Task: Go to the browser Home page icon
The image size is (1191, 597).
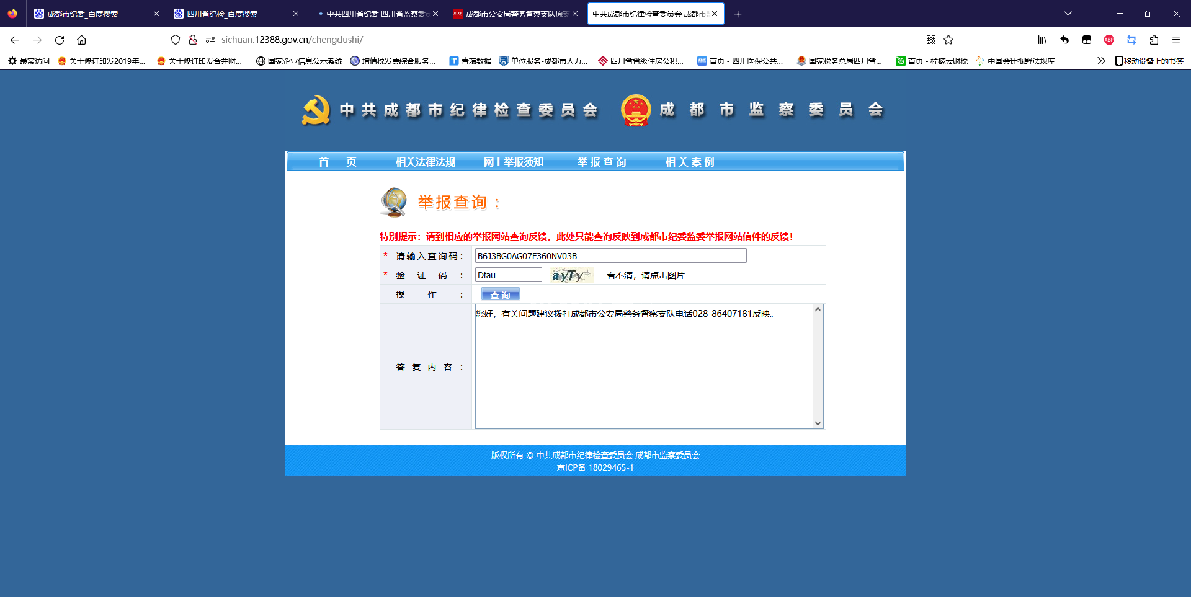Action: click(81, 40)
